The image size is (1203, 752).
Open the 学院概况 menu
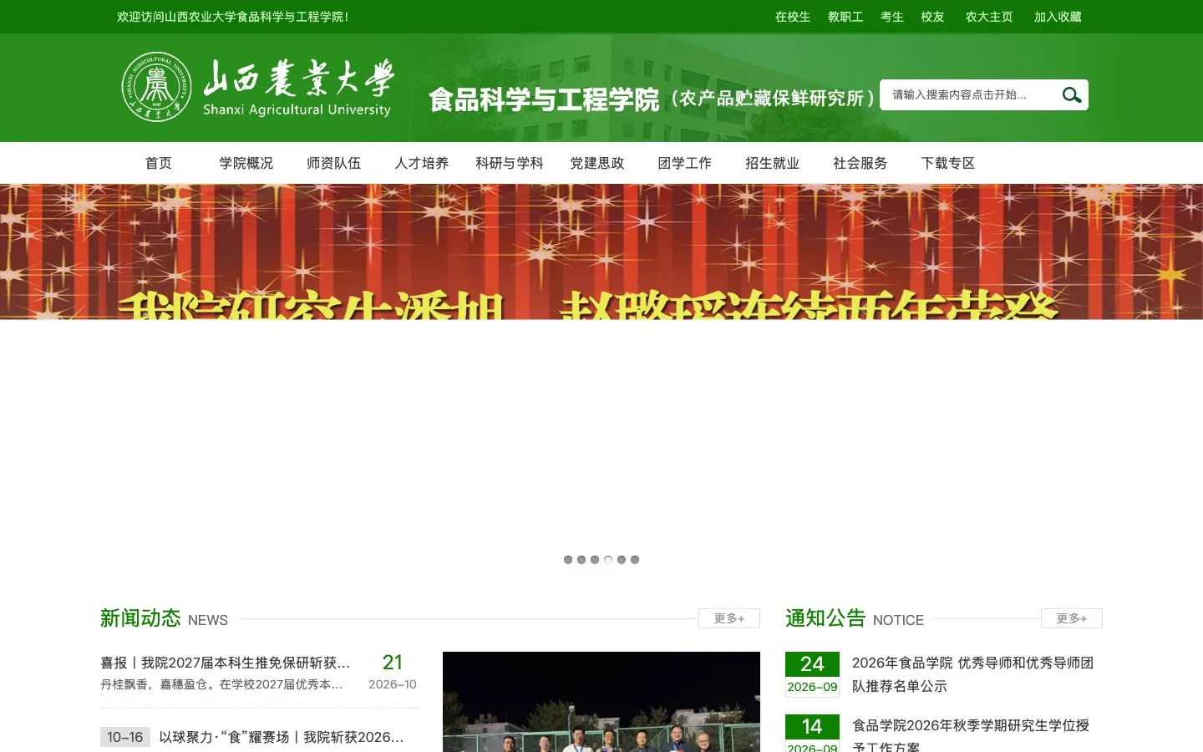[x=246, y=163]
